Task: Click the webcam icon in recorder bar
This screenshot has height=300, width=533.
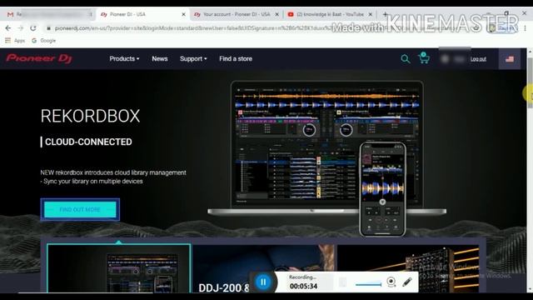Action: 391,282
